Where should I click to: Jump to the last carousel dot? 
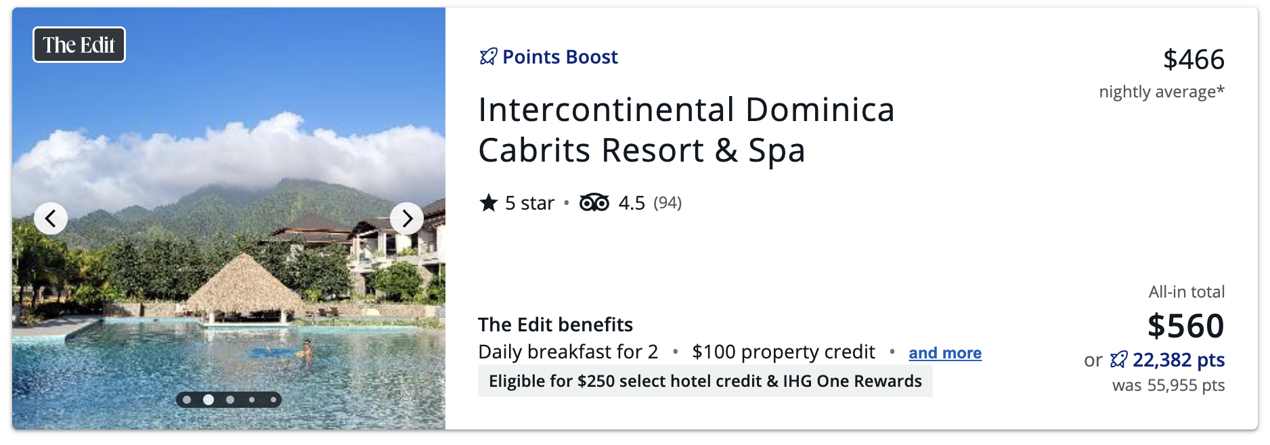point(273,400)
